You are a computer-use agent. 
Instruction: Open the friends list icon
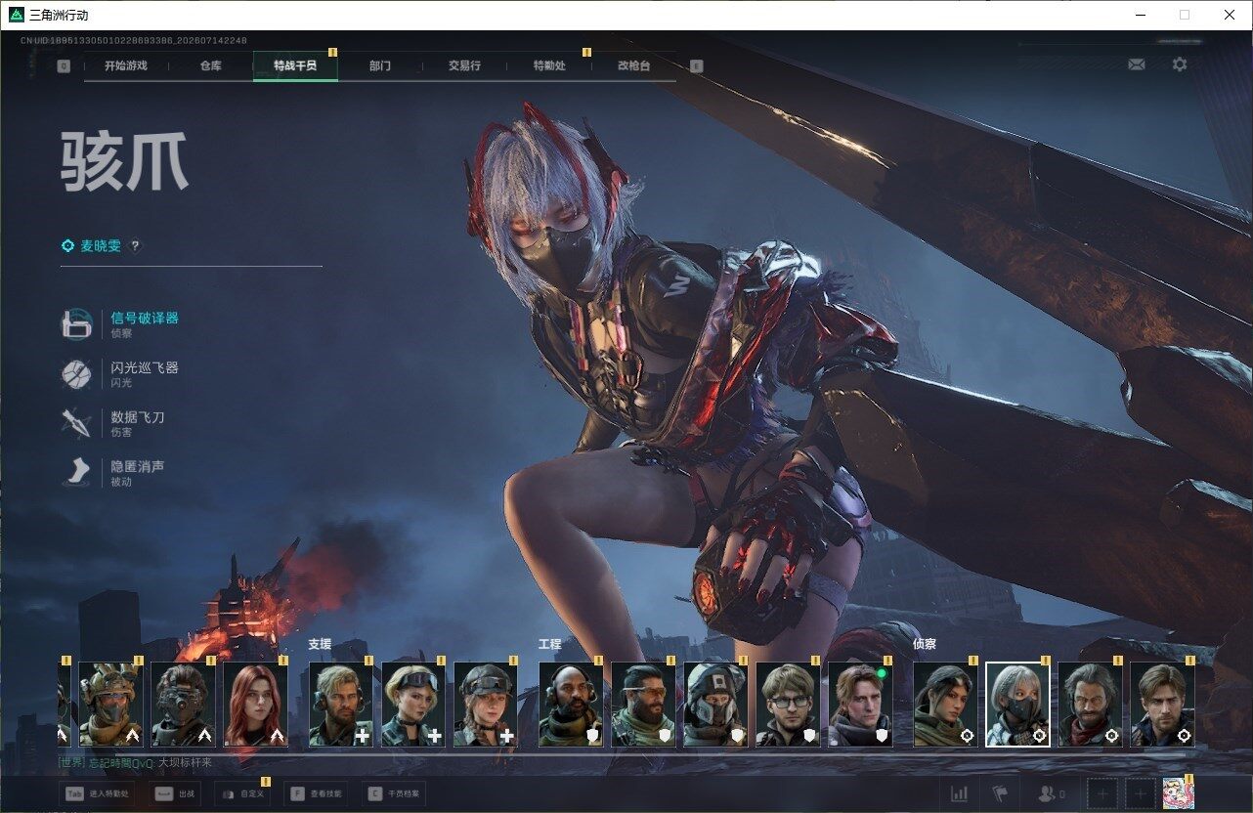[1051, 794]
